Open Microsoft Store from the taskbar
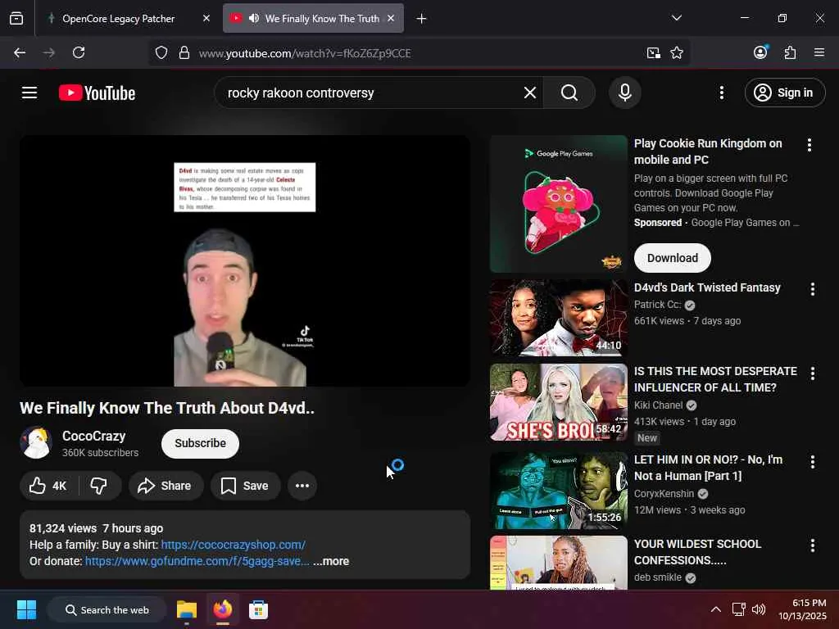The image size is (839, 629). [x=258, y=609]
